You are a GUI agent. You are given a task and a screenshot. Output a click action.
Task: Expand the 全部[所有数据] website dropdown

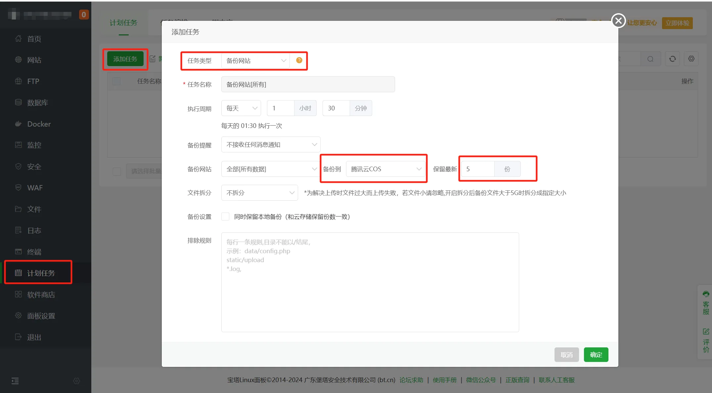click(x=271, y=169)
